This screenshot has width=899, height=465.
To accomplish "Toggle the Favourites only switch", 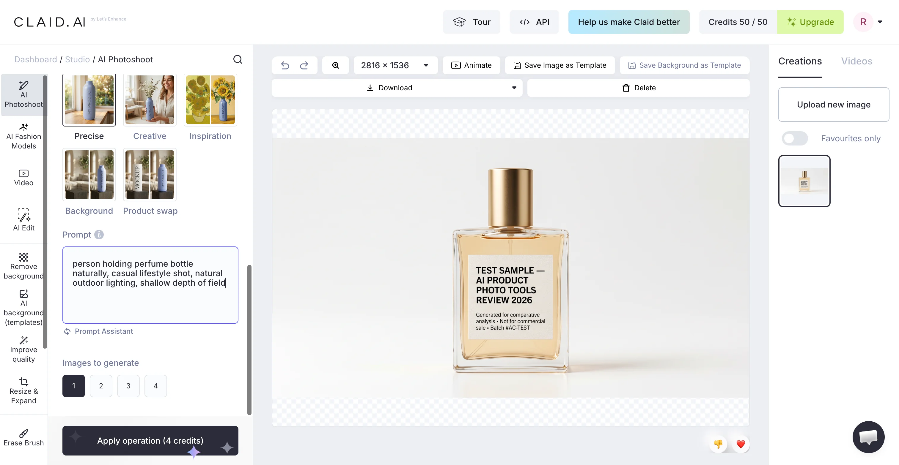I will point(794,138).
